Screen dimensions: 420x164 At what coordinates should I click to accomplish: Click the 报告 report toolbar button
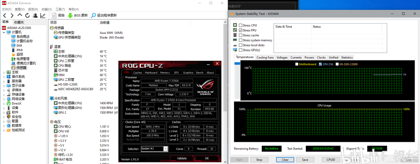pos(58,15)
